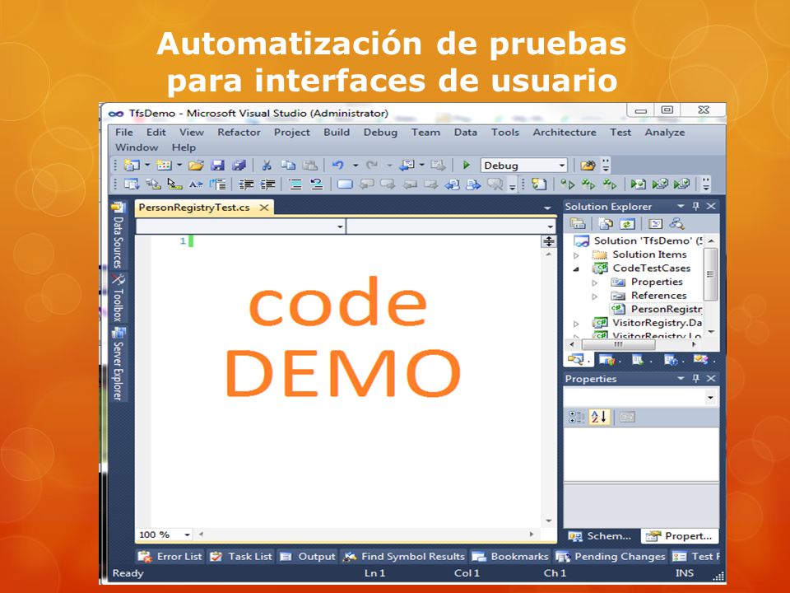Refresh the Solution Explorer with green arrows icon
Image resolution: width=790 pixels, height=593 pixels.
click(x=627, y=224)
